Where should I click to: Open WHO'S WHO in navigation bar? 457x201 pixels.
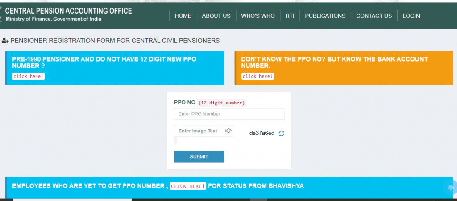click(x=258, y=16)
